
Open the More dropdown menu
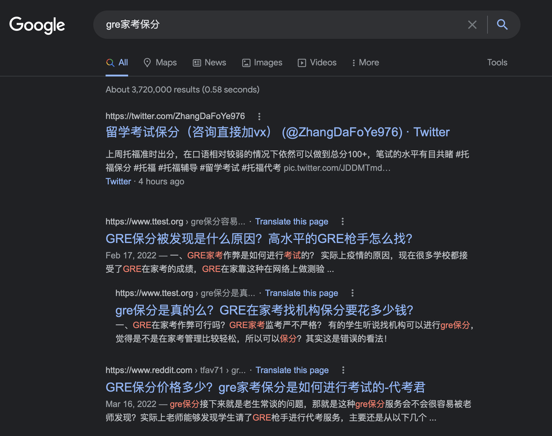tap(365, 63)
